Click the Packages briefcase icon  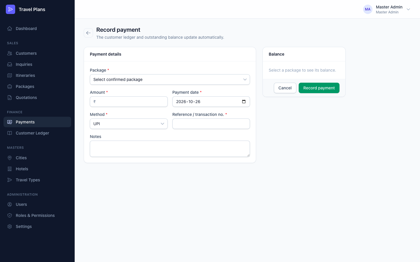[10, 86]
